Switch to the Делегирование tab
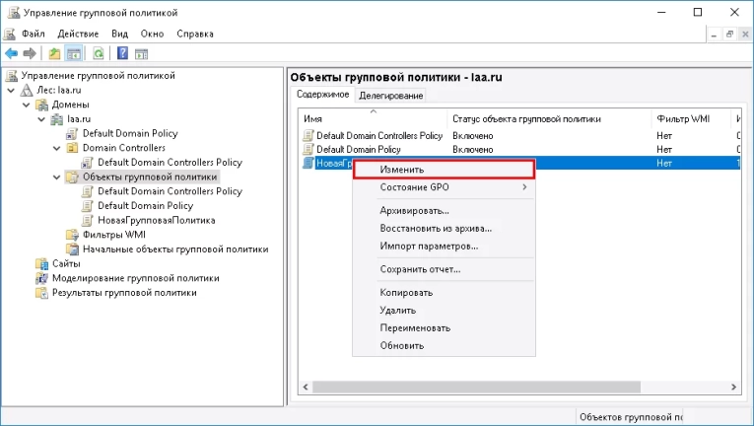The width and height of the screenshot is (754, 426). click(x=390, y=95)
